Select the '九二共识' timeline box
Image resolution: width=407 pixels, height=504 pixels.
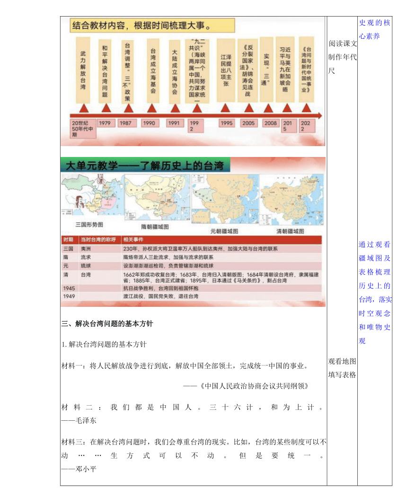[197, 71]
